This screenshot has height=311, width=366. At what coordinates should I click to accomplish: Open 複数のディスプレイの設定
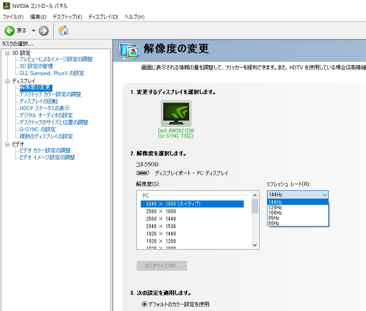(46, 136)
